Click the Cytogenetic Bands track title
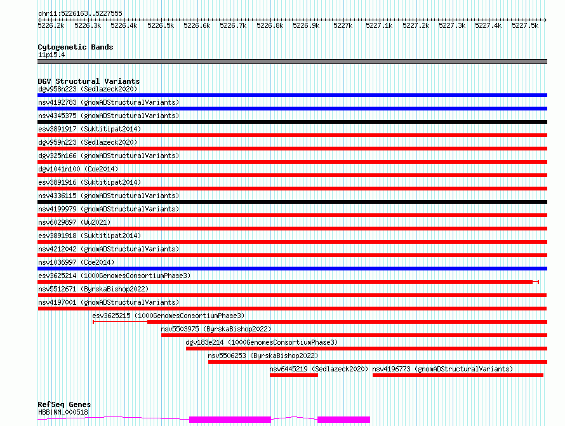 [x=76, y=47]
